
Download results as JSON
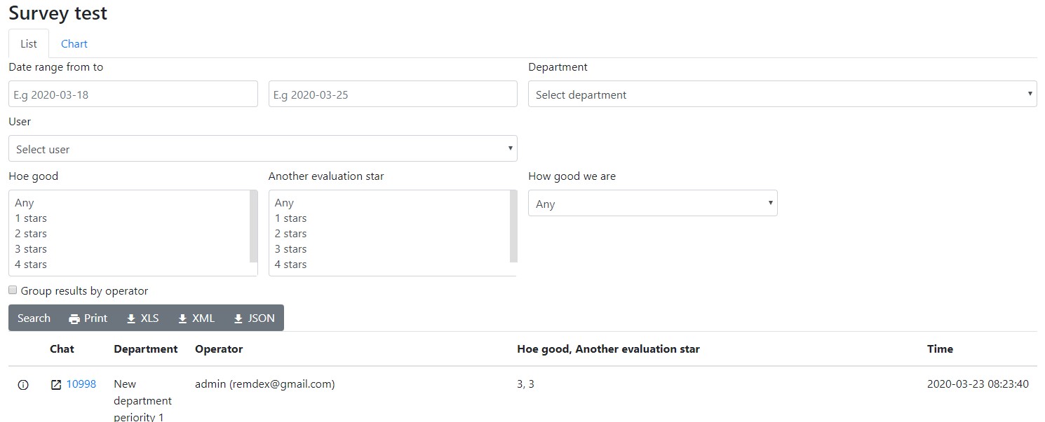pyautogui.click(x=254, y=318)
